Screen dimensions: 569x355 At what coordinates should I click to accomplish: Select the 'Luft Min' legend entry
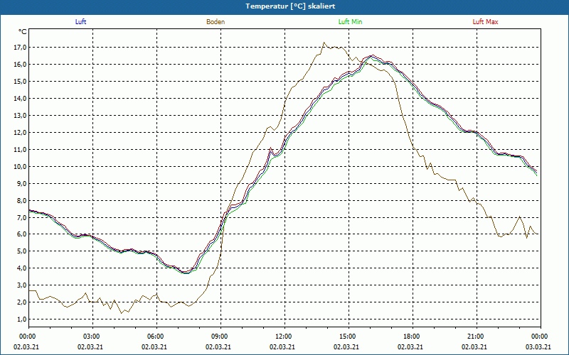click(x=350, y=22)
